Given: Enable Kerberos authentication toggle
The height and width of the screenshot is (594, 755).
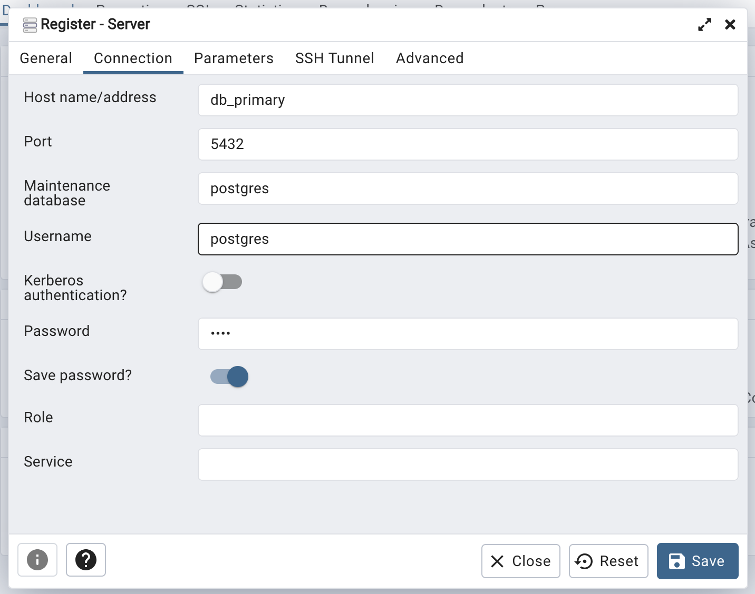Looking at the screenshot, I should (222, 282).
